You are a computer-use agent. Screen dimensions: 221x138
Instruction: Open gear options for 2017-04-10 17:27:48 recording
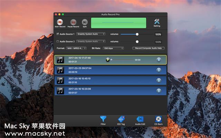pos(159,60)
